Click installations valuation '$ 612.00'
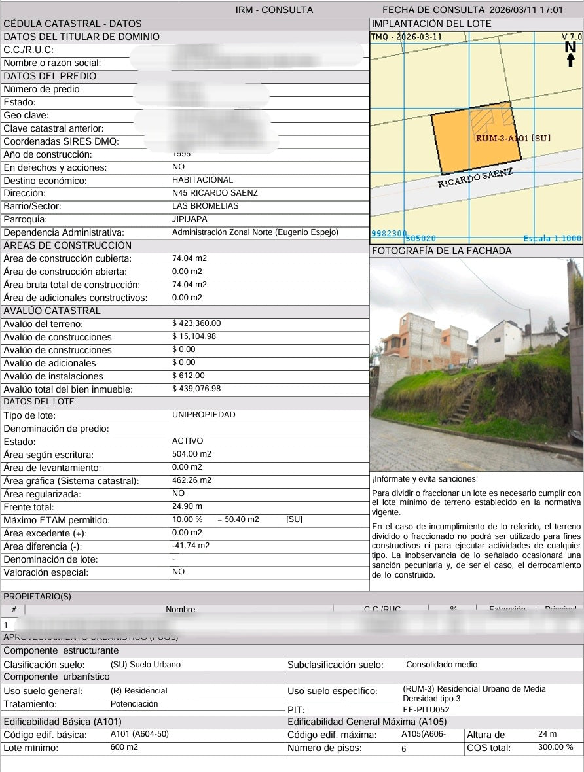This screenshot has height=772, width=584. click(189, 376)
